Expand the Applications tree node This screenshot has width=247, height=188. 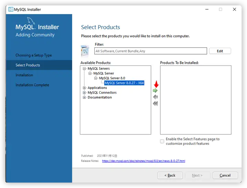coord(84,88)
